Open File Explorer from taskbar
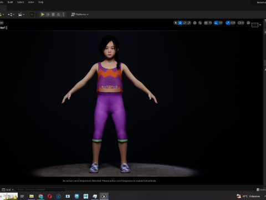 point(32,196)
